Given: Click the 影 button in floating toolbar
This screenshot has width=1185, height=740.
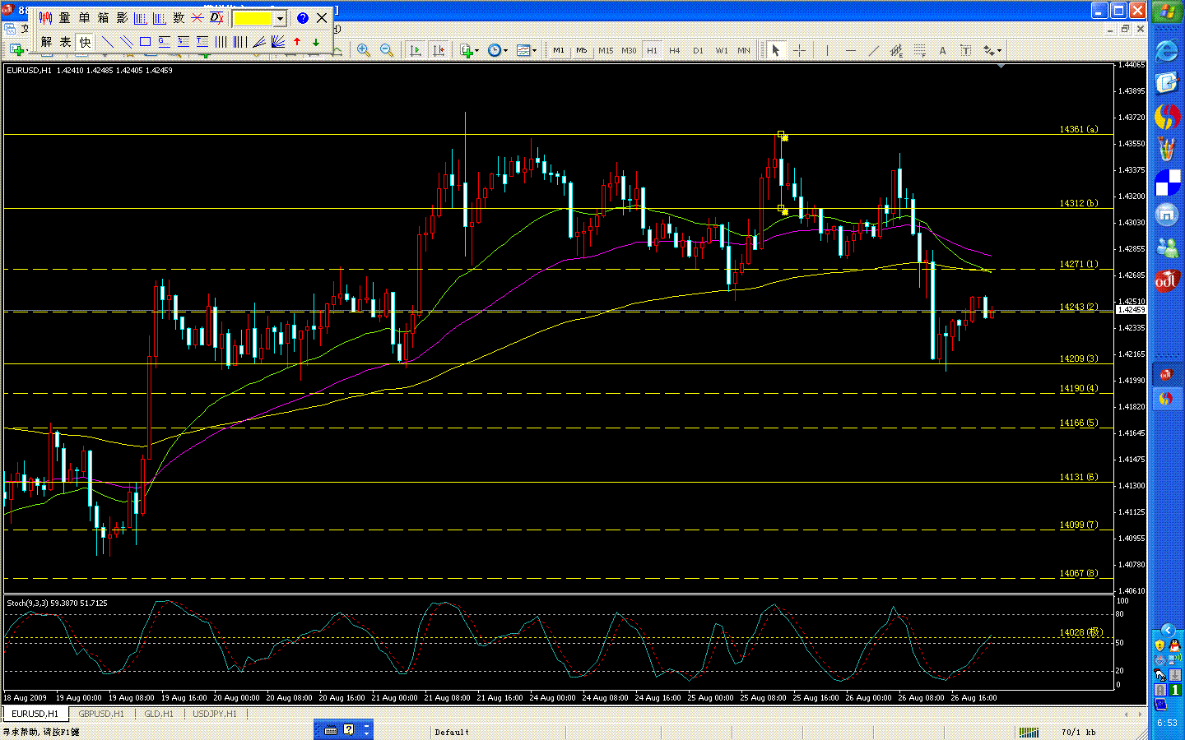Looking at the screenshot, I should click(x=122, y=18).
